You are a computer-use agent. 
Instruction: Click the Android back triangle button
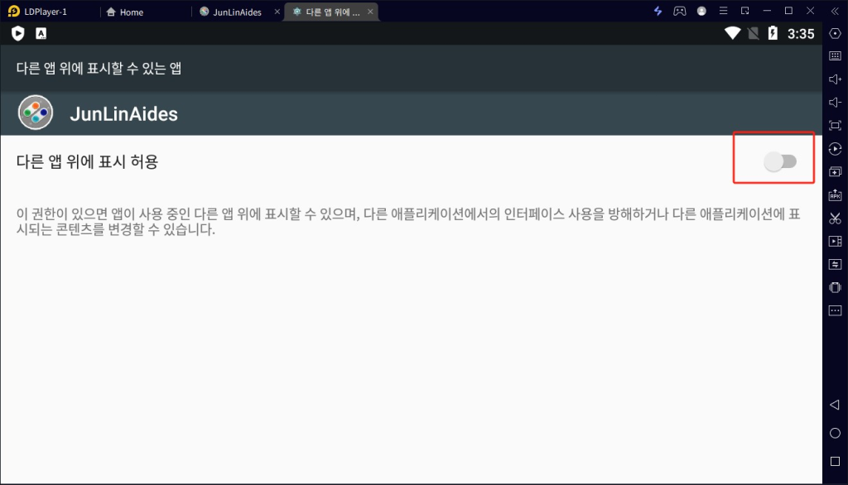835,405
